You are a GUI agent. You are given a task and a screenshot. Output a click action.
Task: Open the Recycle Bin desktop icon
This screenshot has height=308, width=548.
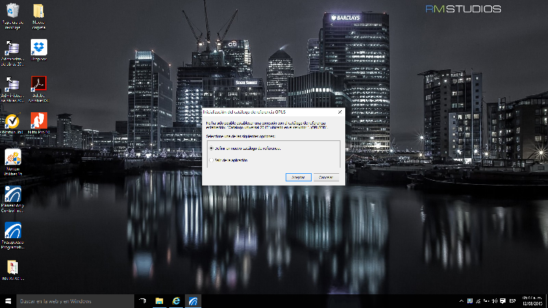(x=13, y=12)
